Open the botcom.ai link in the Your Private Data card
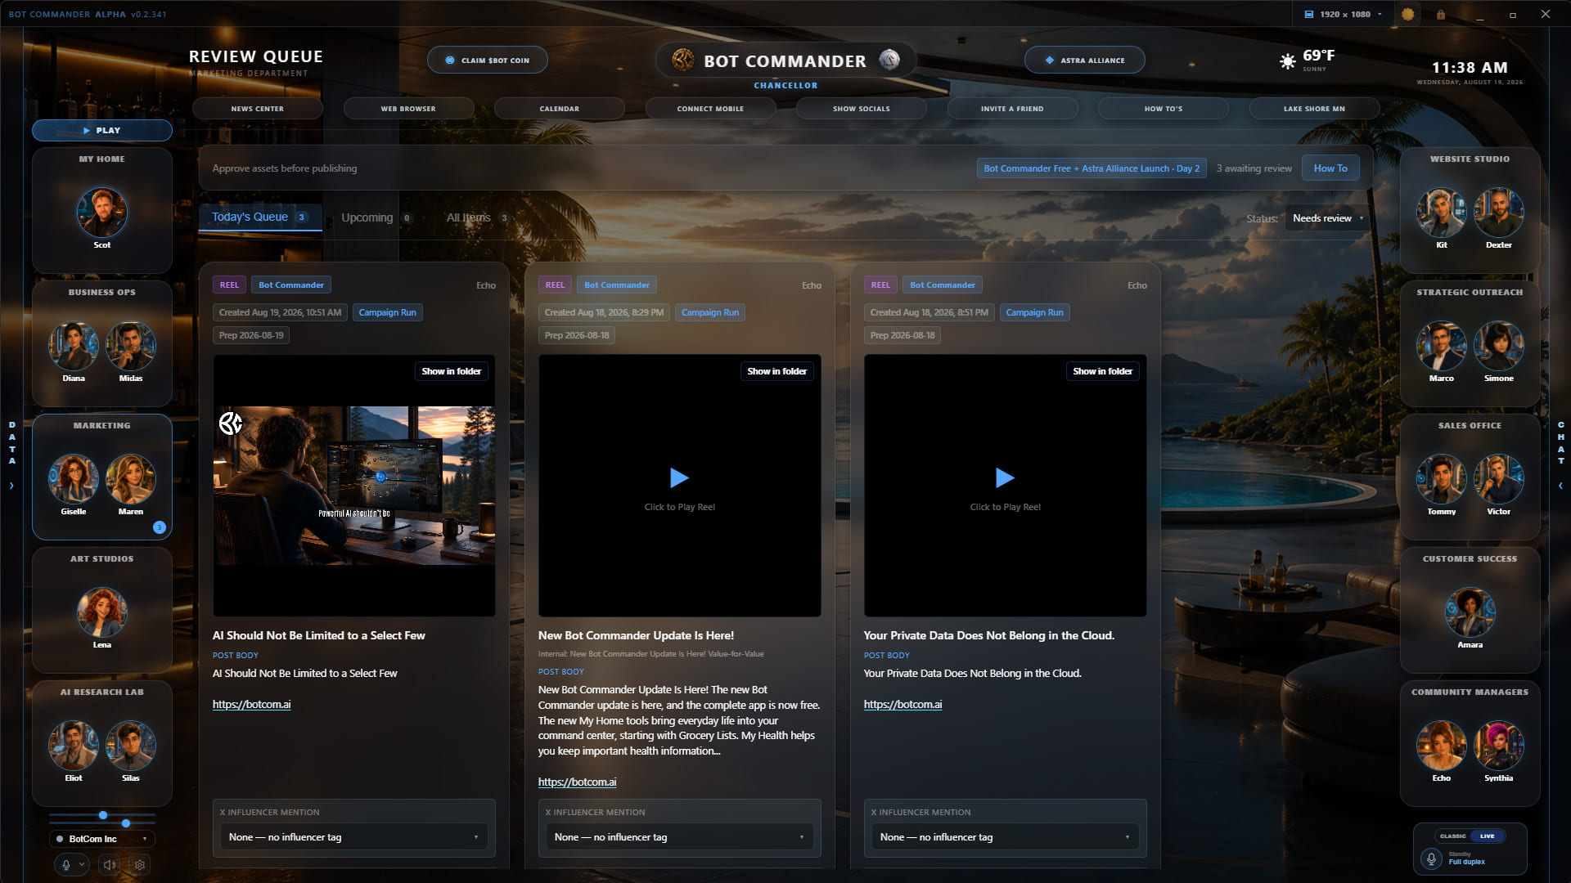The width and height of the screenshot is (1571, 883). click(x=903, y=704)
